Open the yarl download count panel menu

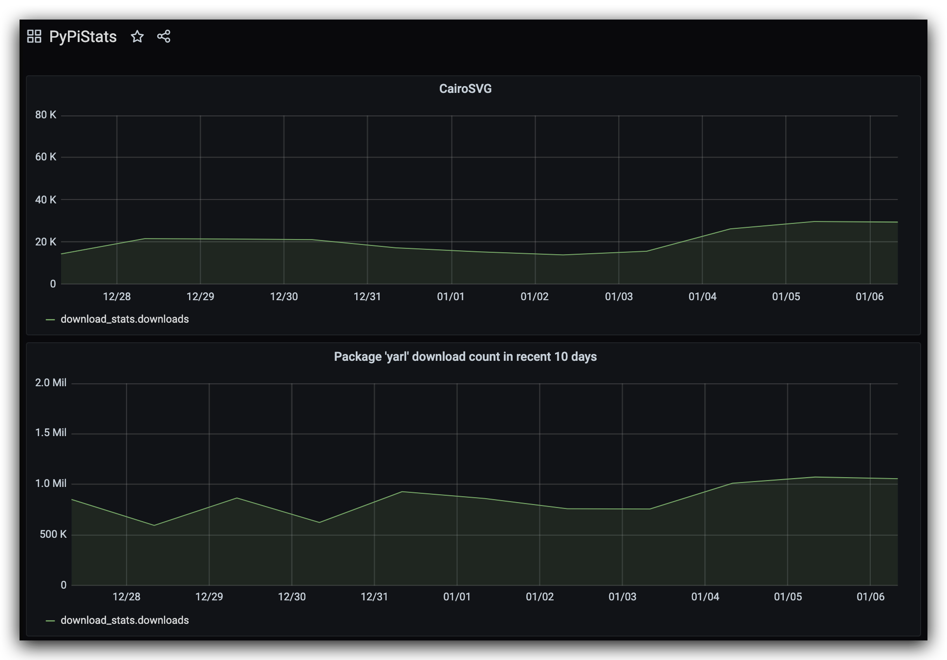coord(465,356)
